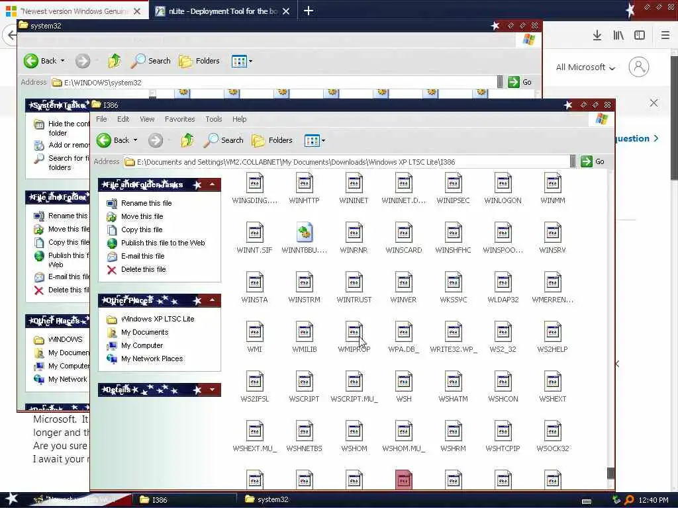The height and width of the screenshot is (508, 678).
Task: Open the Help menu in the I386 window
Action: [240, 119]
